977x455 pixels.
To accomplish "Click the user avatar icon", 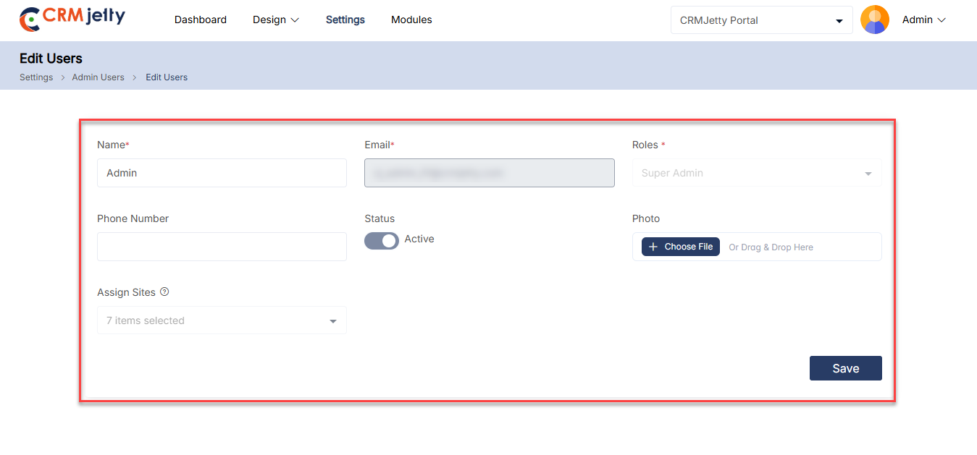I will click(874, 20).
